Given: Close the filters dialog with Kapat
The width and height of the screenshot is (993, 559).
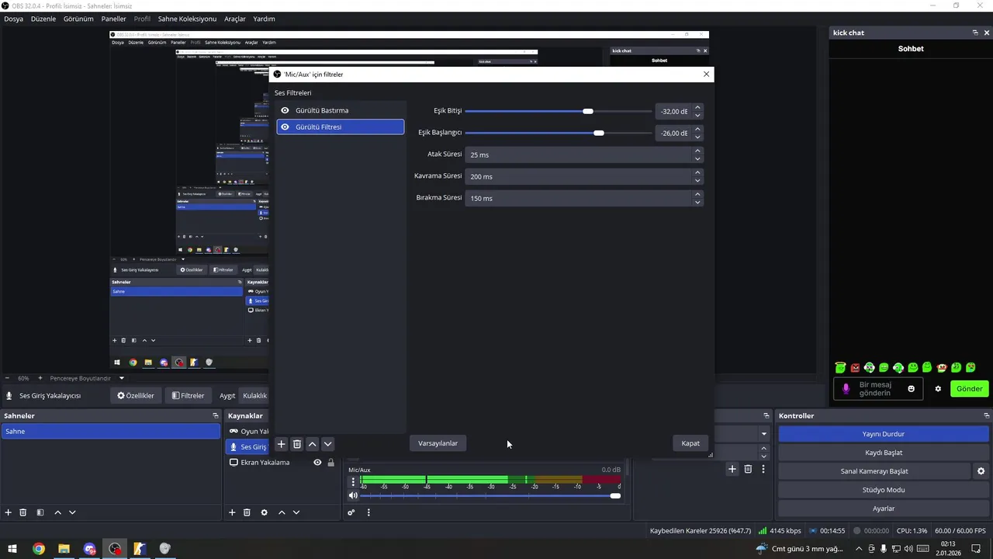Looking at the screenshot, I should coord(690,443).
